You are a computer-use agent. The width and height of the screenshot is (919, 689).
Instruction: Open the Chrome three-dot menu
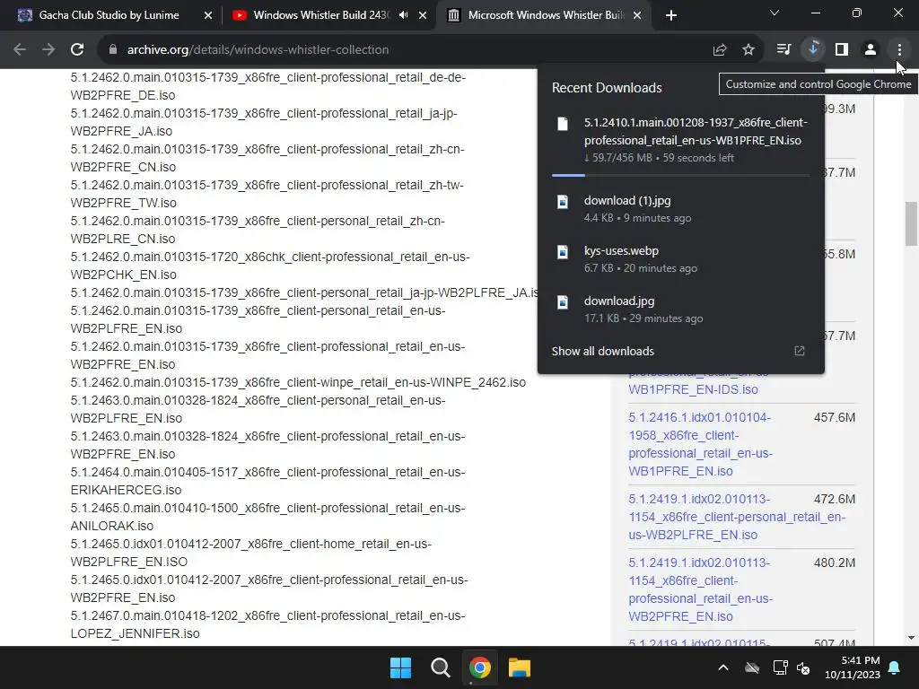(899, 50)
